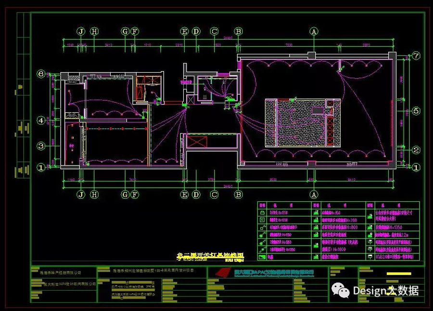Click grid axis bubble 7 on right side

tap(416, 55)
